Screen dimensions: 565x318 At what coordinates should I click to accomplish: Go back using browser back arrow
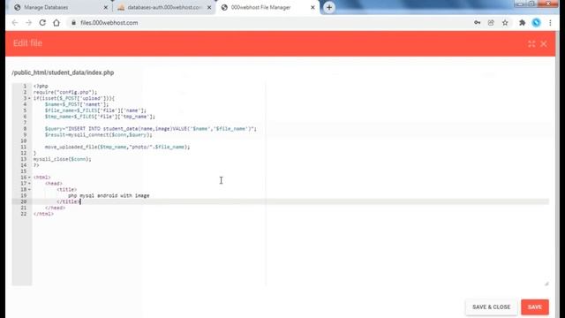(14, 23)
